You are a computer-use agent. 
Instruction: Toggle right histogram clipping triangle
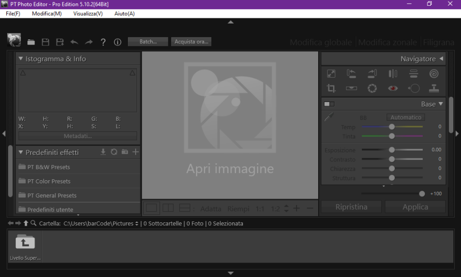(x=133, y=73)
